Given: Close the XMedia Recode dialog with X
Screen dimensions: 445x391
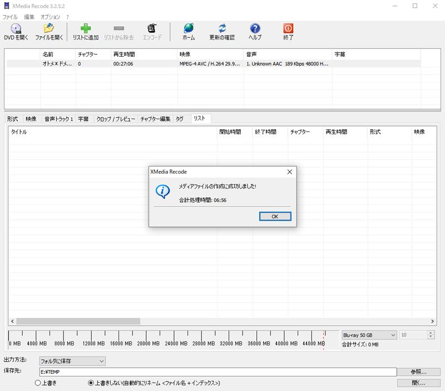Looking at the screenshot, I should click(x=289, y=172).
